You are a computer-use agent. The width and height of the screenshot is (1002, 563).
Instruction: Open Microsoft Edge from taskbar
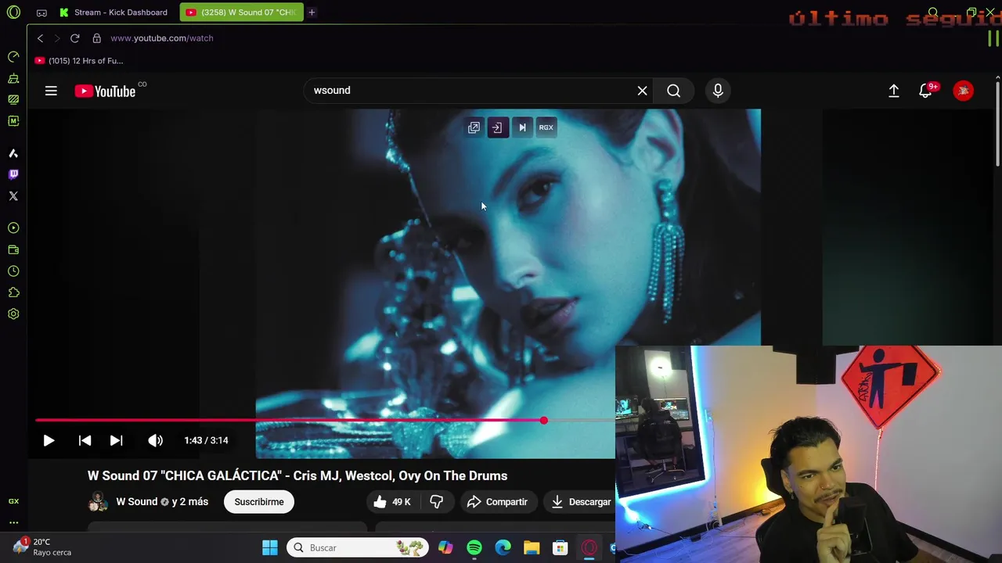pos(503,548)
